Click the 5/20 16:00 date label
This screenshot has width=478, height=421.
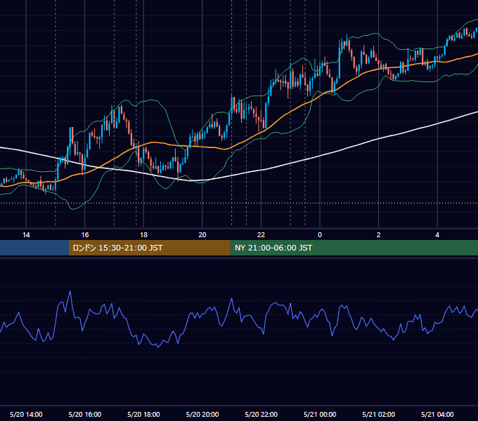pyautogui.click(x=85, y=414)
